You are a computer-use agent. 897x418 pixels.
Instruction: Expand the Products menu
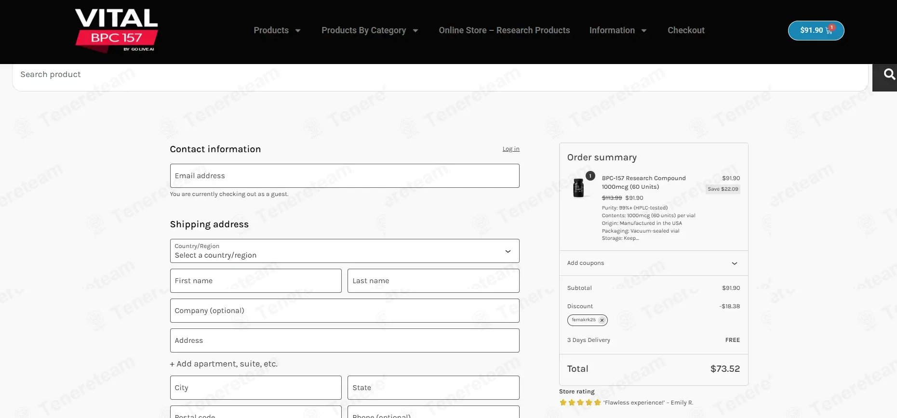[x=277, y=30]
